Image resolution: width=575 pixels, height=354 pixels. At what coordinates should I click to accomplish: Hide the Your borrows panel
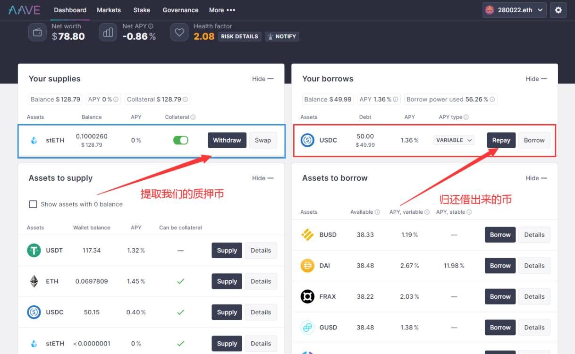tap(536, 79)
